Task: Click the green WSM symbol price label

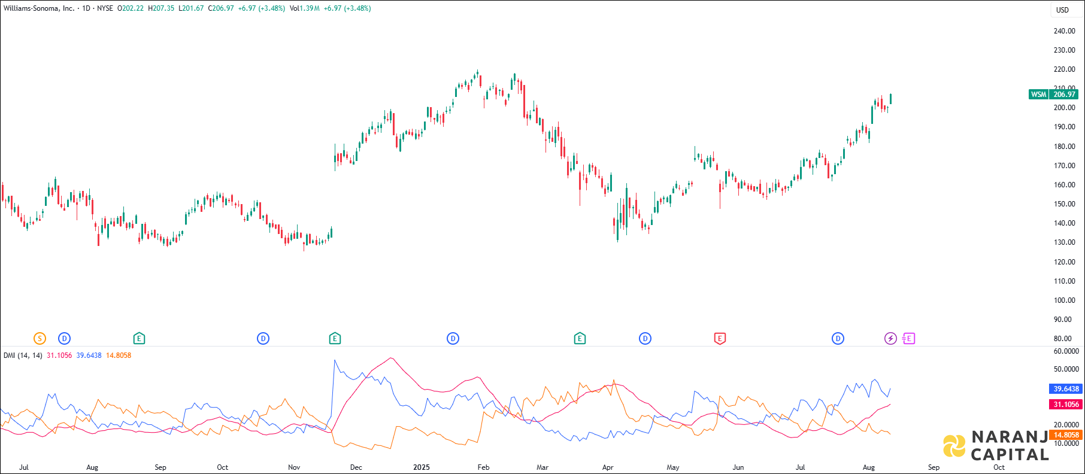Action: coord(1039,95)
